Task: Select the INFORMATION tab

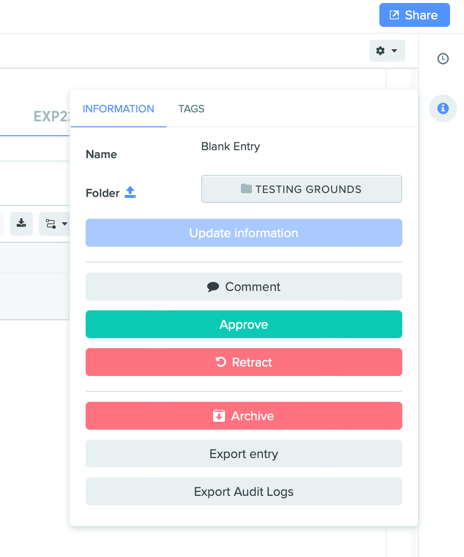Action: coord(118,109)
